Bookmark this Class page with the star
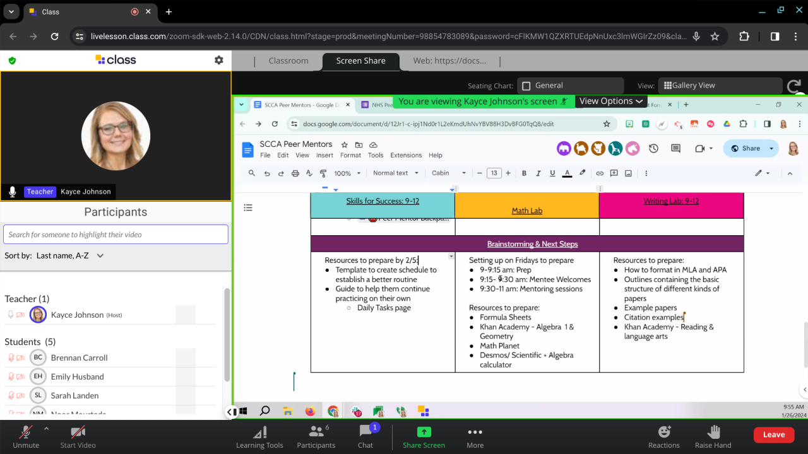The image size is (808, 454). [715, 37]
